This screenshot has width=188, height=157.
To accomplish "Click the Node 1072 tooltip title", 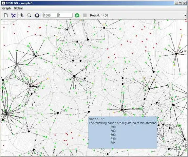I will pos(97,119).
